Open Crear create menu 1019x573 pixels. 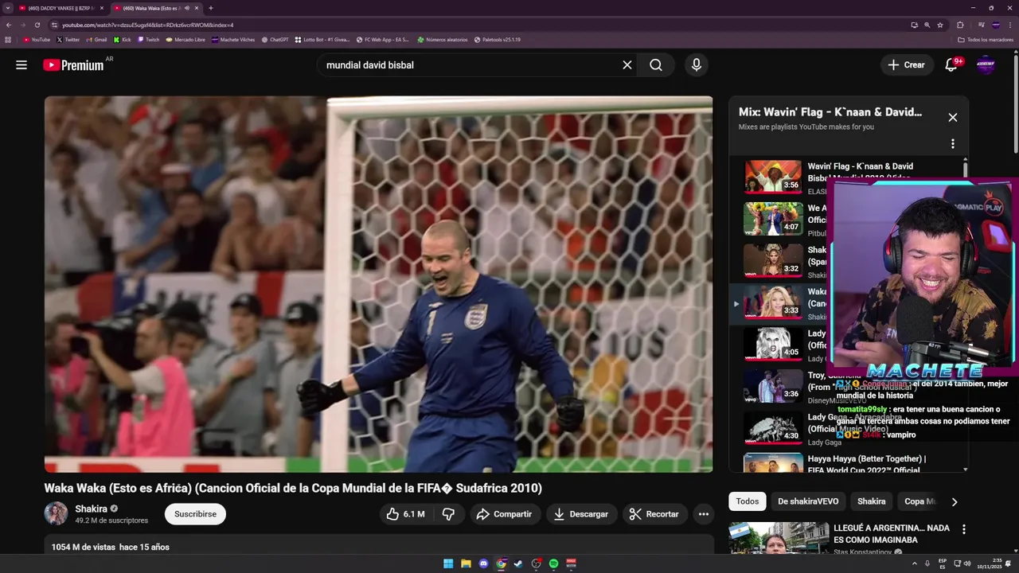906,65
